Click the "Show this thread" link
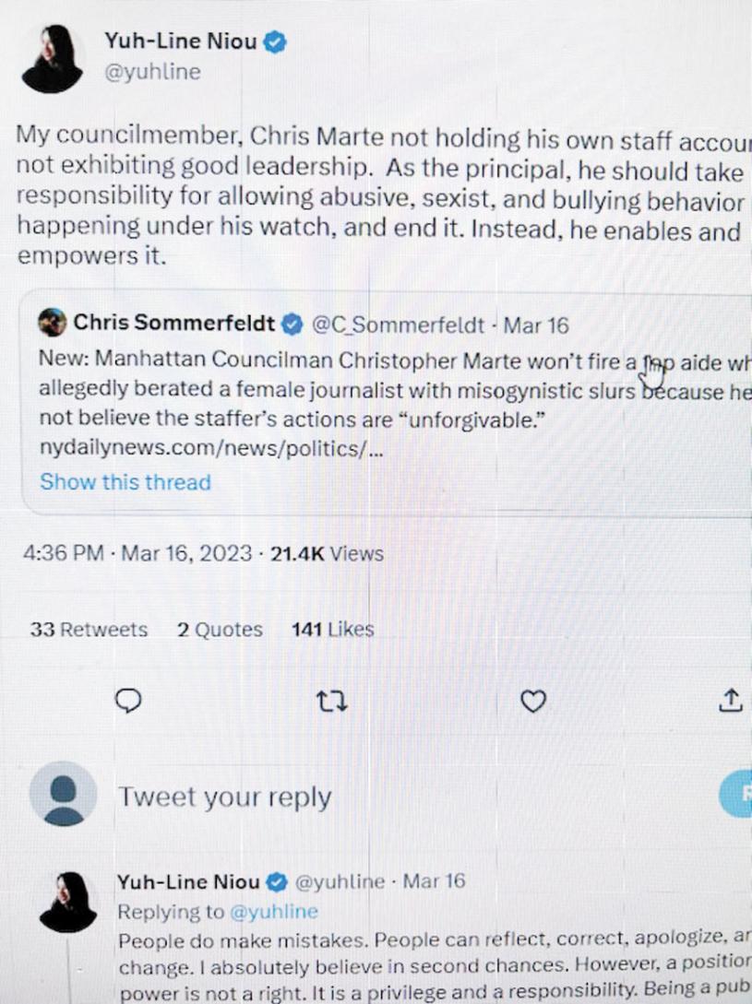The width and height of the screenshot is (752, 1004). click(125, 482)
